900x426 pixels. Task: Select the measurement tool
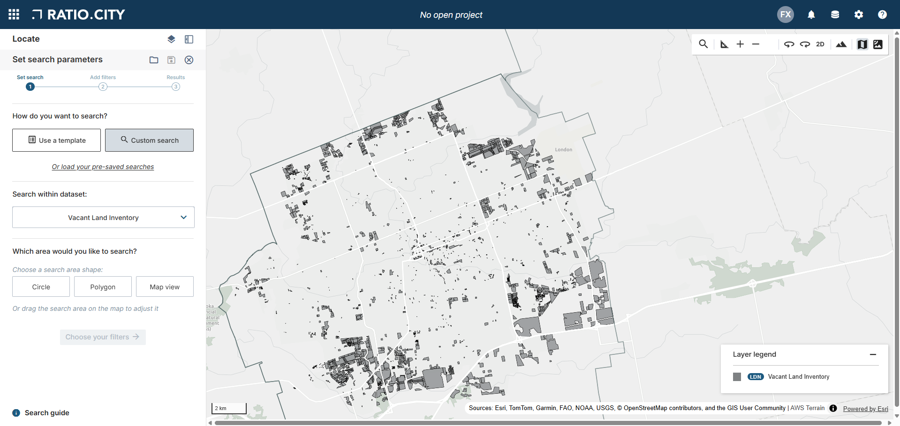click(x=724, y=44)
